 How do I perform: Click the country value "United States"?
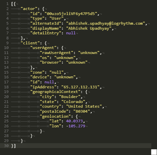(84, 106)
